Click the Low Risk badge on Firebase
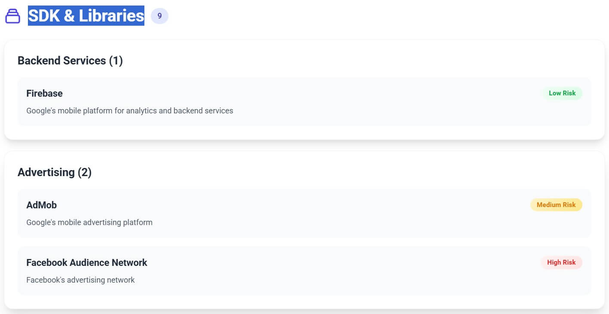Viewport: 609px width, 314px height. pos(562,93)
